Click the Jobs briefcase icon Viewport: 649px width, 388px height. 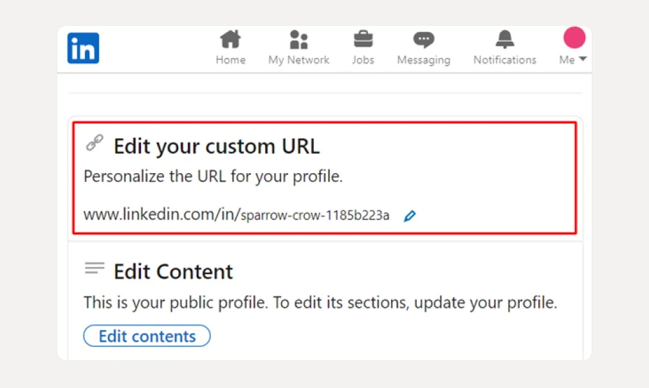coord(363,38)
